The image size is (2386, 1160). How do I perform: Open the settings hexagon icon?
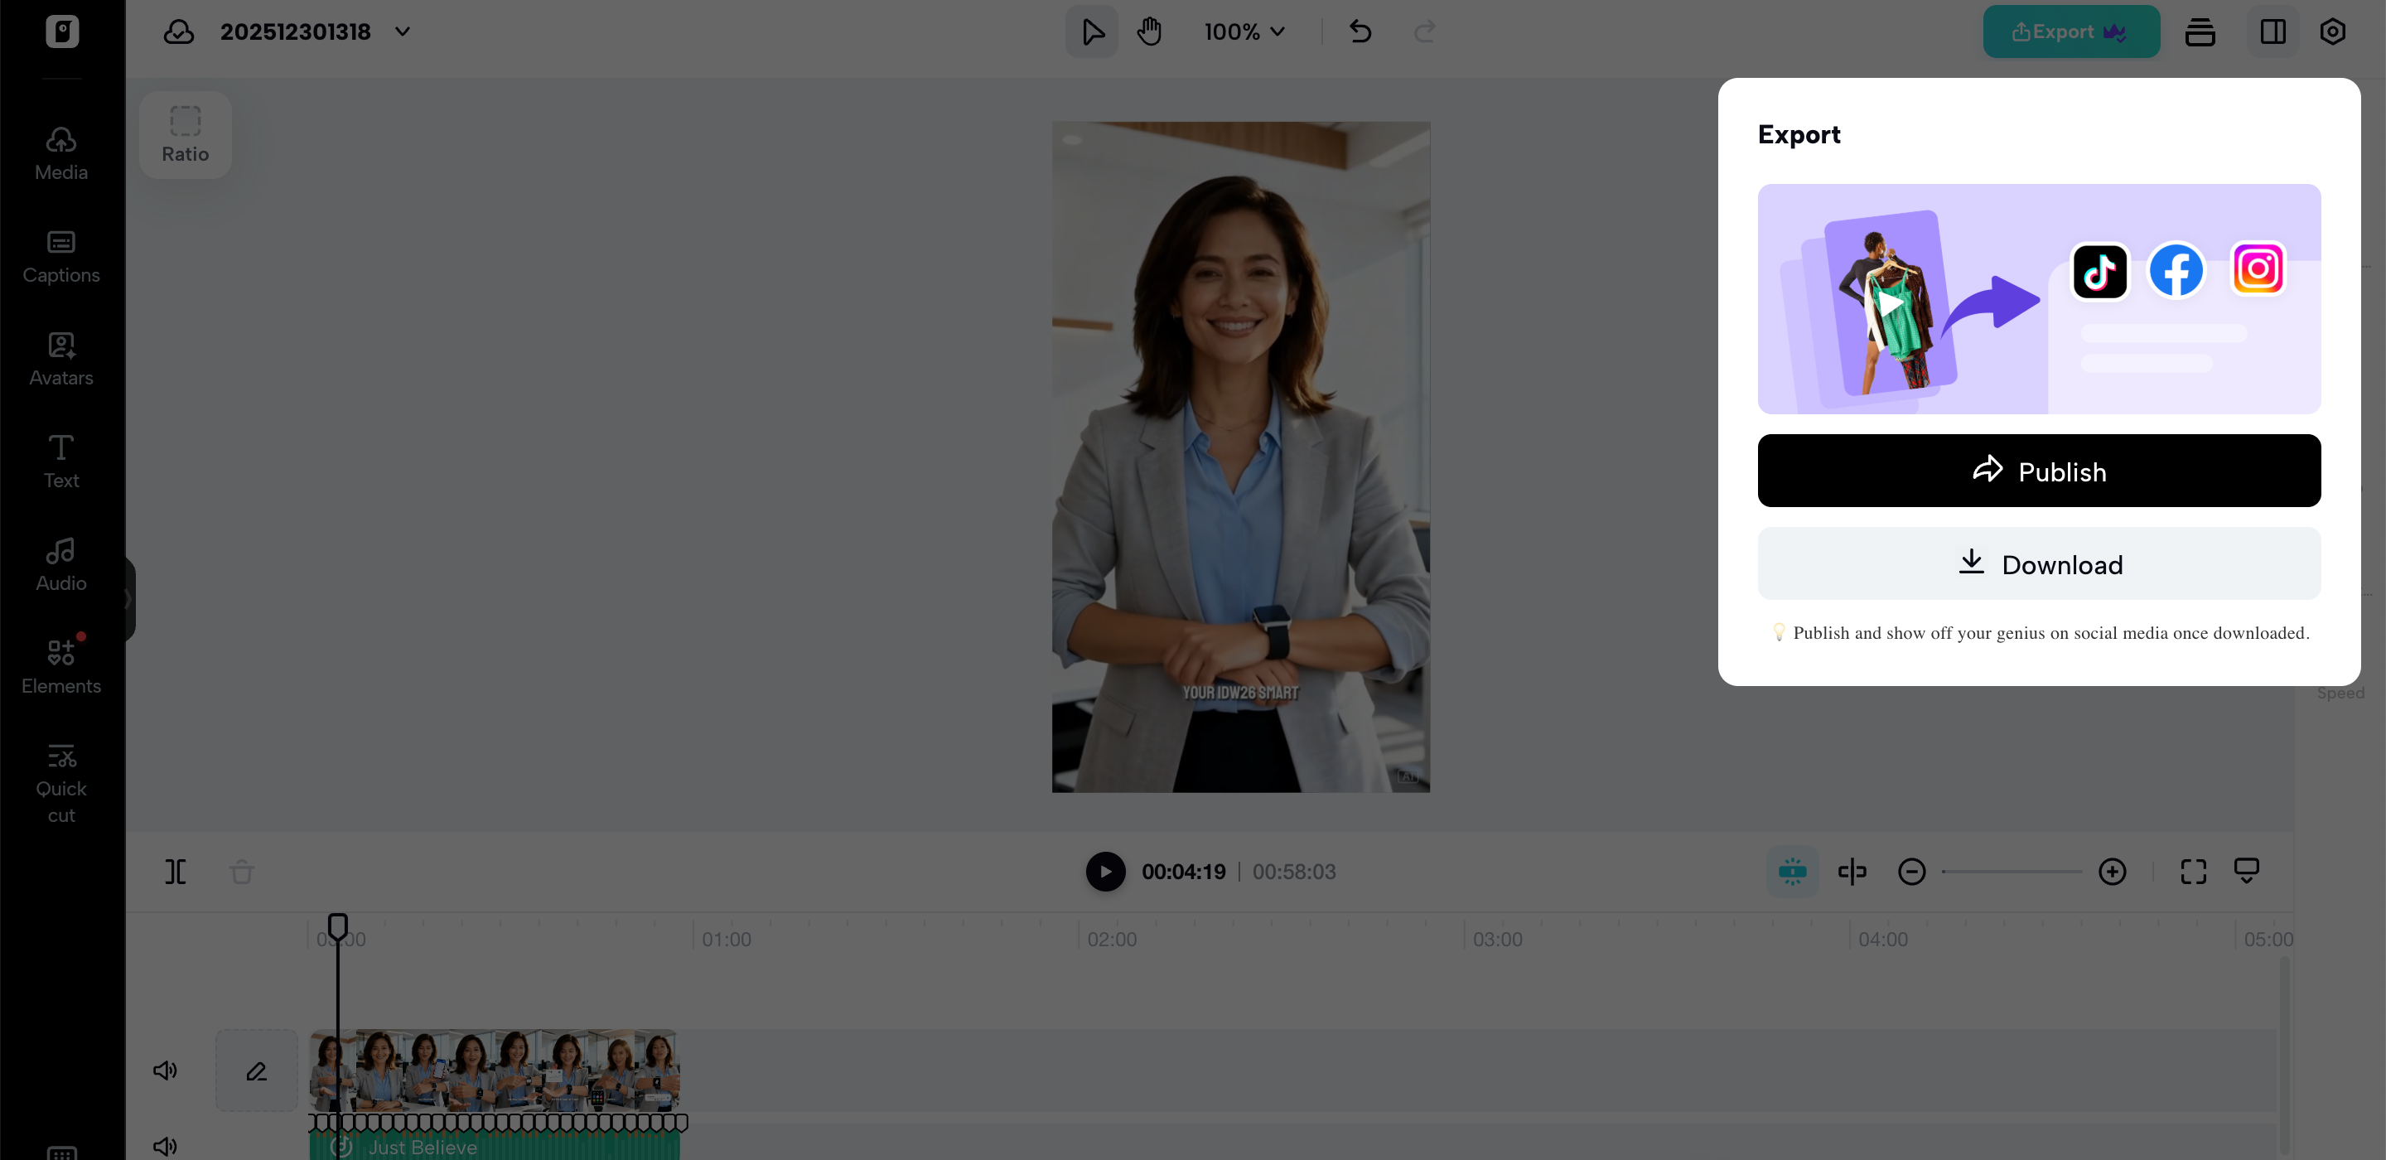(x=2332, y=31)
